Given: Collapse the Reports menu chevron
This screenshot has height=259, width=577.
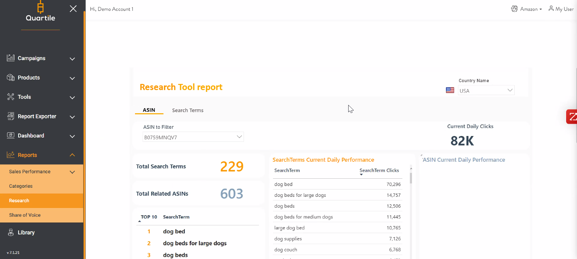Looking at the screenshot, I should click(x=72, y=155).
